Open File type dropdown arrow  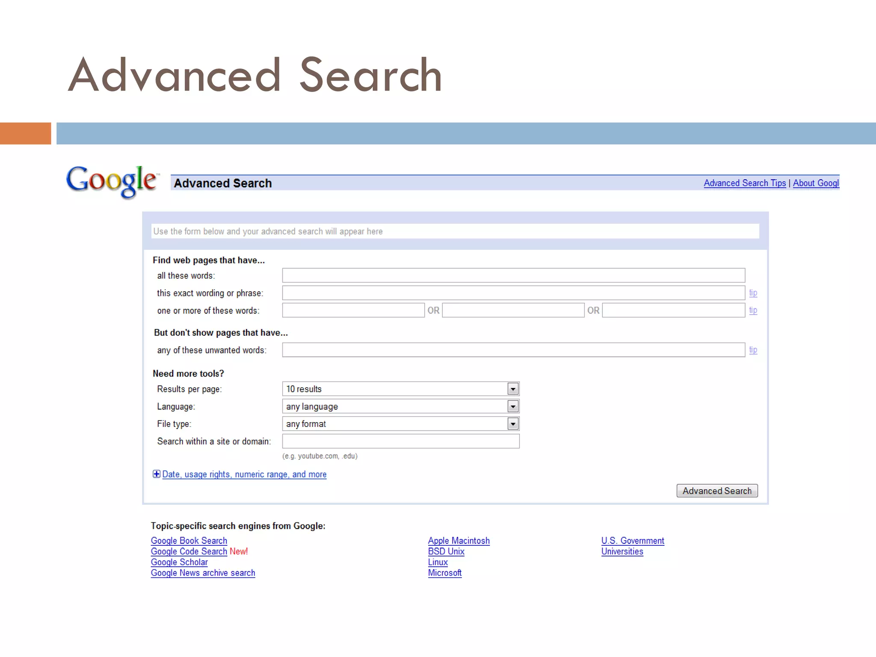513,424
